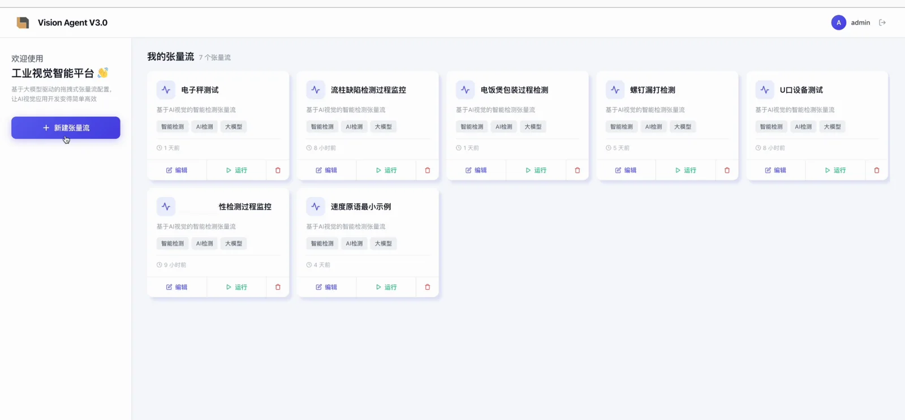Click 编辑 on the 性检测过程监控 card
The width and height of the screenshot is (905, 420).
[176, 287]
